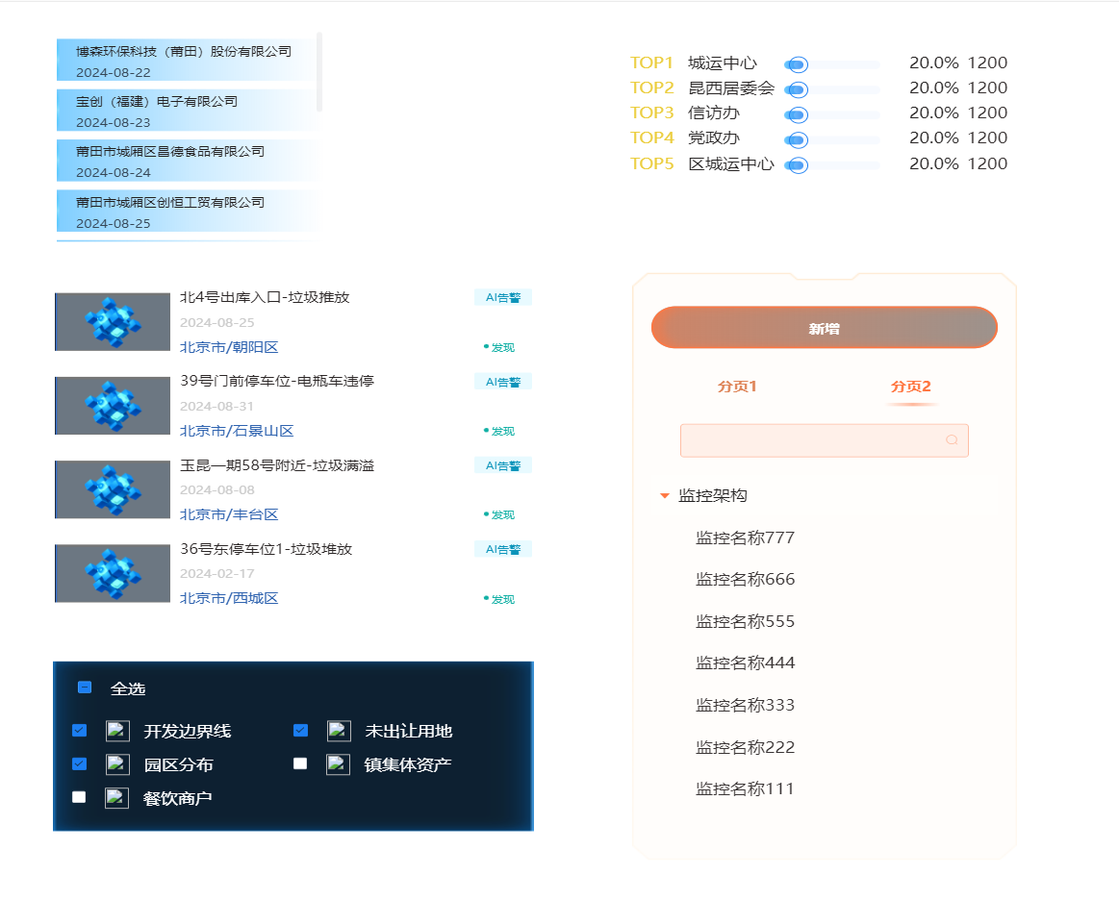1119x900 pixels.
Task: Switch to the 分页1 tab
Action: [x=737, y=387]
